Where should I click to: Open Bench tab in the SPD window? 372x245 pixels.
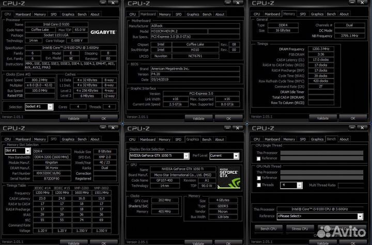82,139
